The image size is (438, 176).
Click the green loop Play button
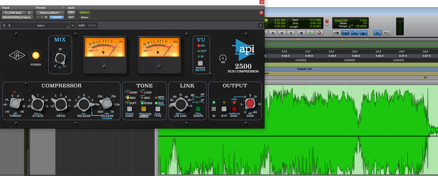coord(310,33)
